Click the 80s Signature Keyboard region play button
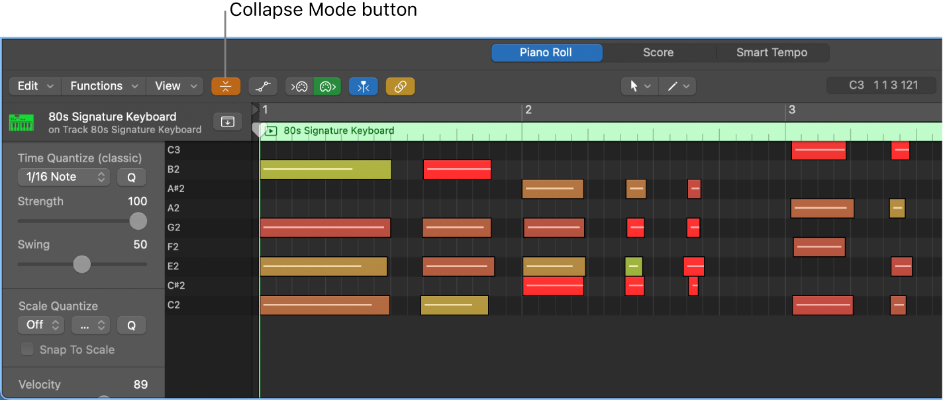The width and height of the screenshot is (943, 400). tap(271, 130)
